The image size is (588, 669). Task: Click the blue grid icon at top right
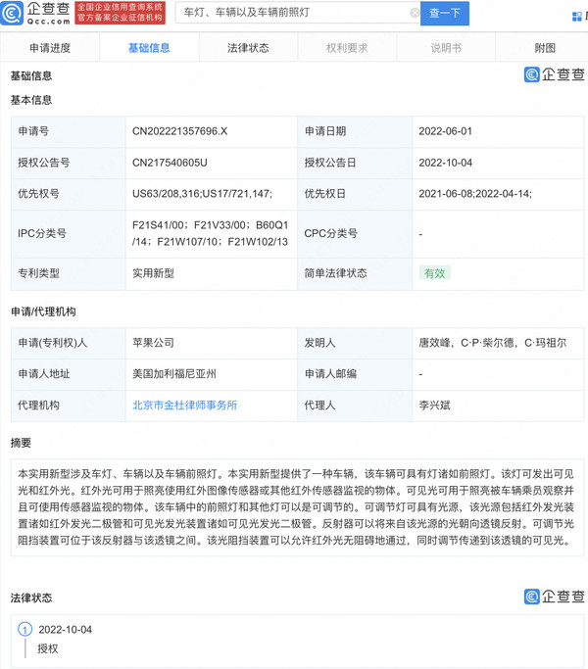577,16
